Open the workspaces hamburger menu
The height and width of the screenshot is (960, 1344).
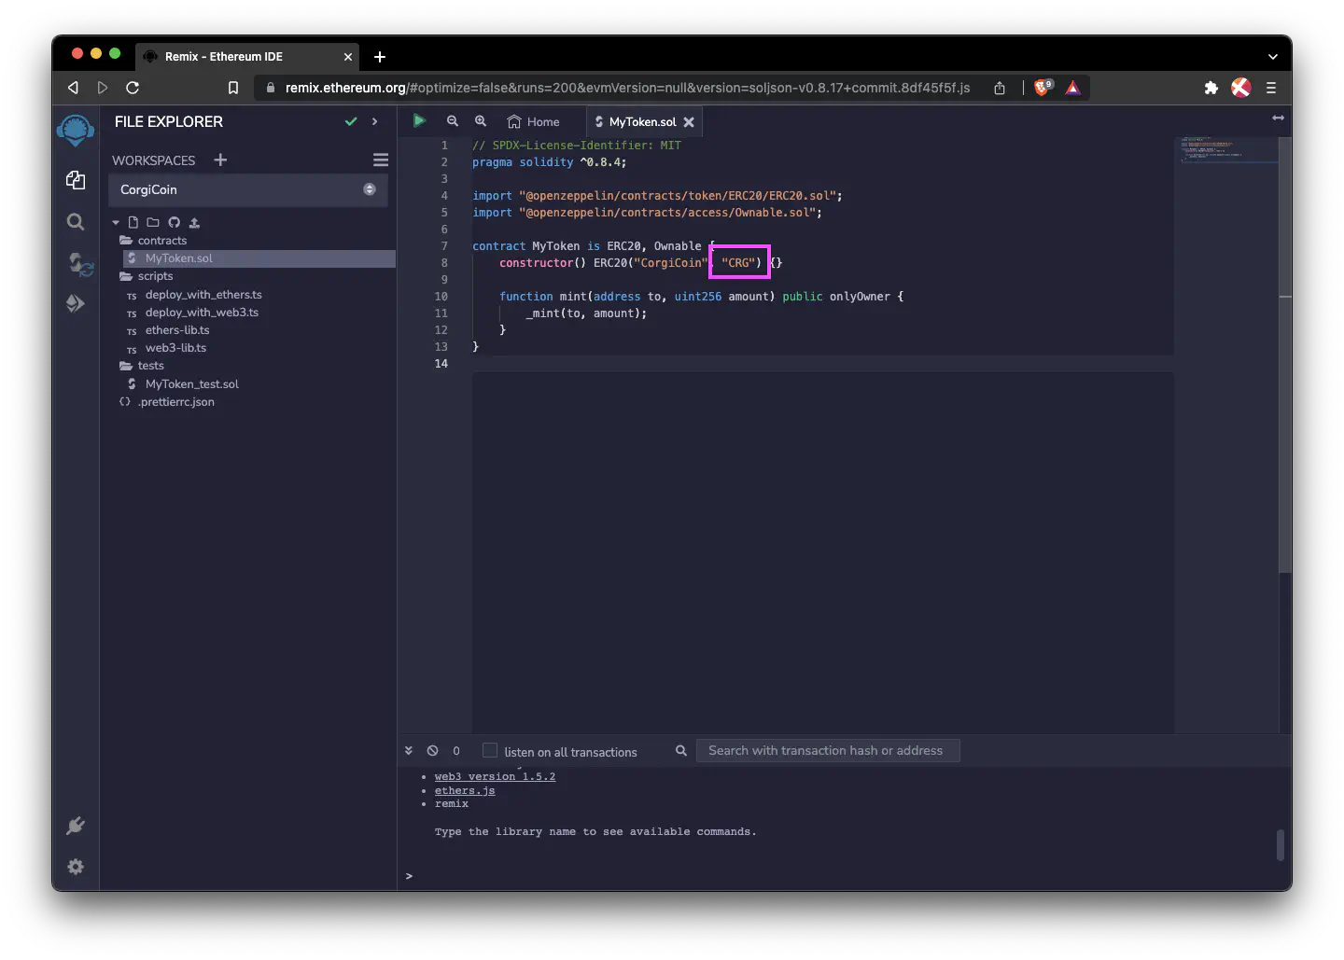tap(381, 160)
